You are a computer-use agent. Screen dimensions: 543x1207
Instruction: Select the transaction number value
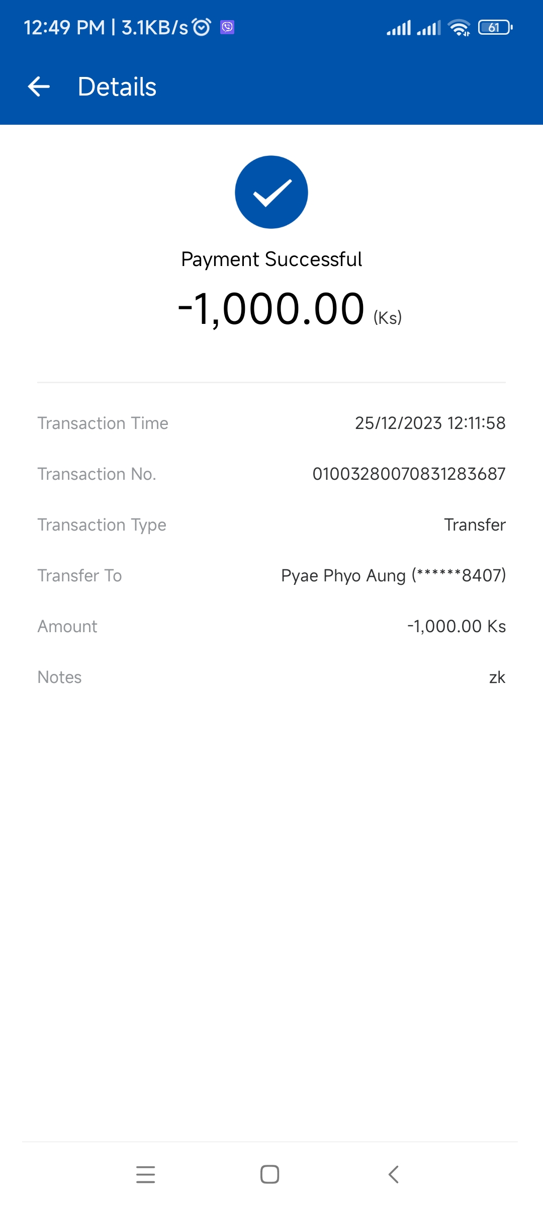point(409,474)
